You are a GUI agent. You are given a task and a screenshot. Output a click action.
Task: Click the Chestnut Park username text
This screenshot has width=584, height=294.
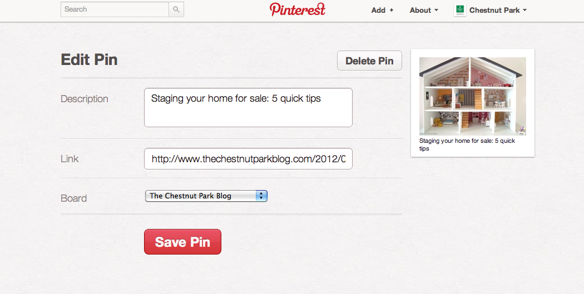494,10
